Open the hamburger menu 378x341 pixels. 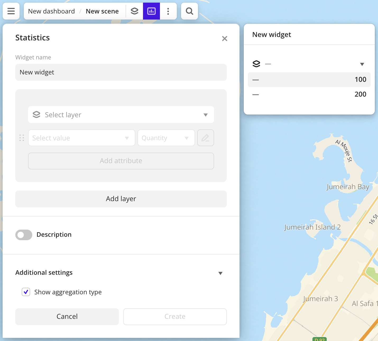[x=11, y=11]
